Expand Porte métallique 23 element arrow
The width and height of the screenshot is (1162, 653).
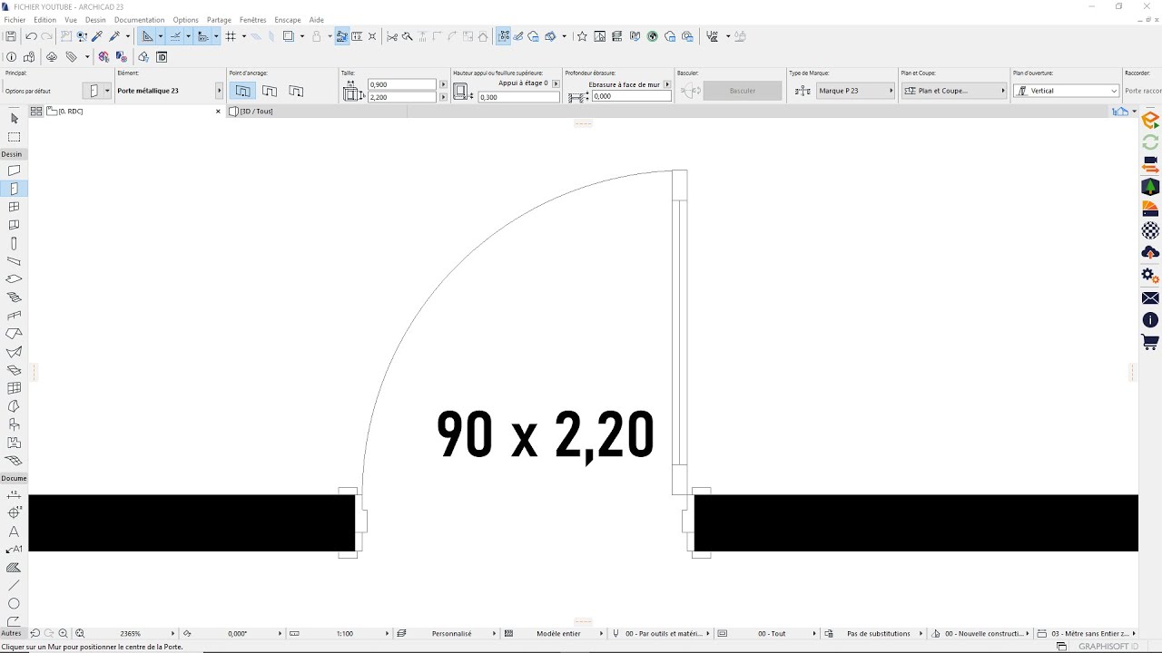tap(219, 91)
